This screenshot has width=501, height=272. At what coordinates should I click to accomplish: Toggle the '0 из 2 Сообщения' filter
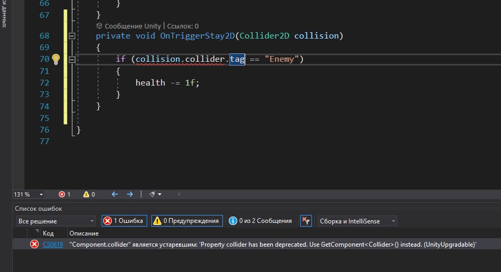(x=260, y=221)
